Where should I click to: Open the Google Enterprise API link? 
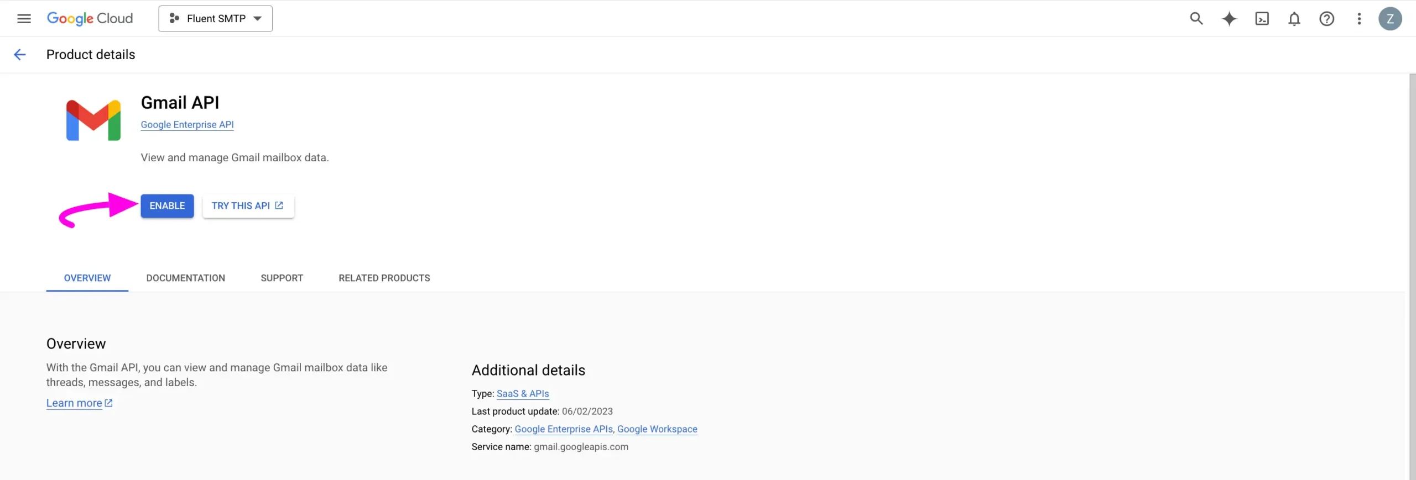[187, 124]
